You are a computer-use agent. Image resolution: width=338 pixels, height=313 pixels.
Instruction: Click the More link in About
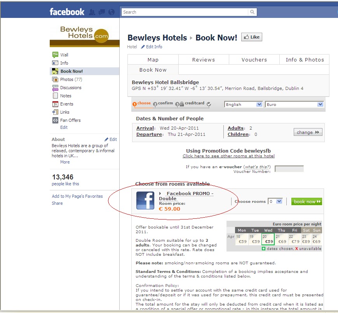coord(65,162)
